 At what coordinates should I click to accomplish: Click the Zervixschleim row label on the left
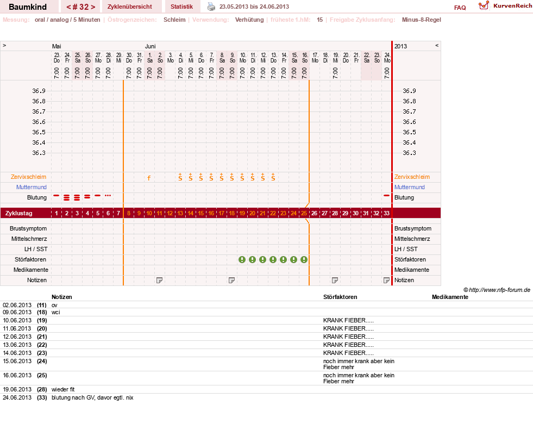(29, 177)
